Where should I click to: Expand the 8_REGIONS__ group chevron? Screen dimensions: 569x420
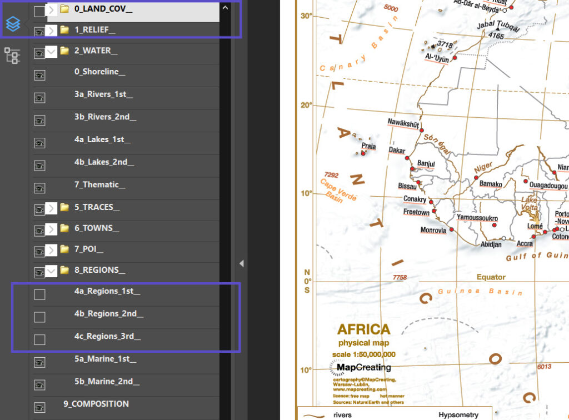click(x=52, y=272)
